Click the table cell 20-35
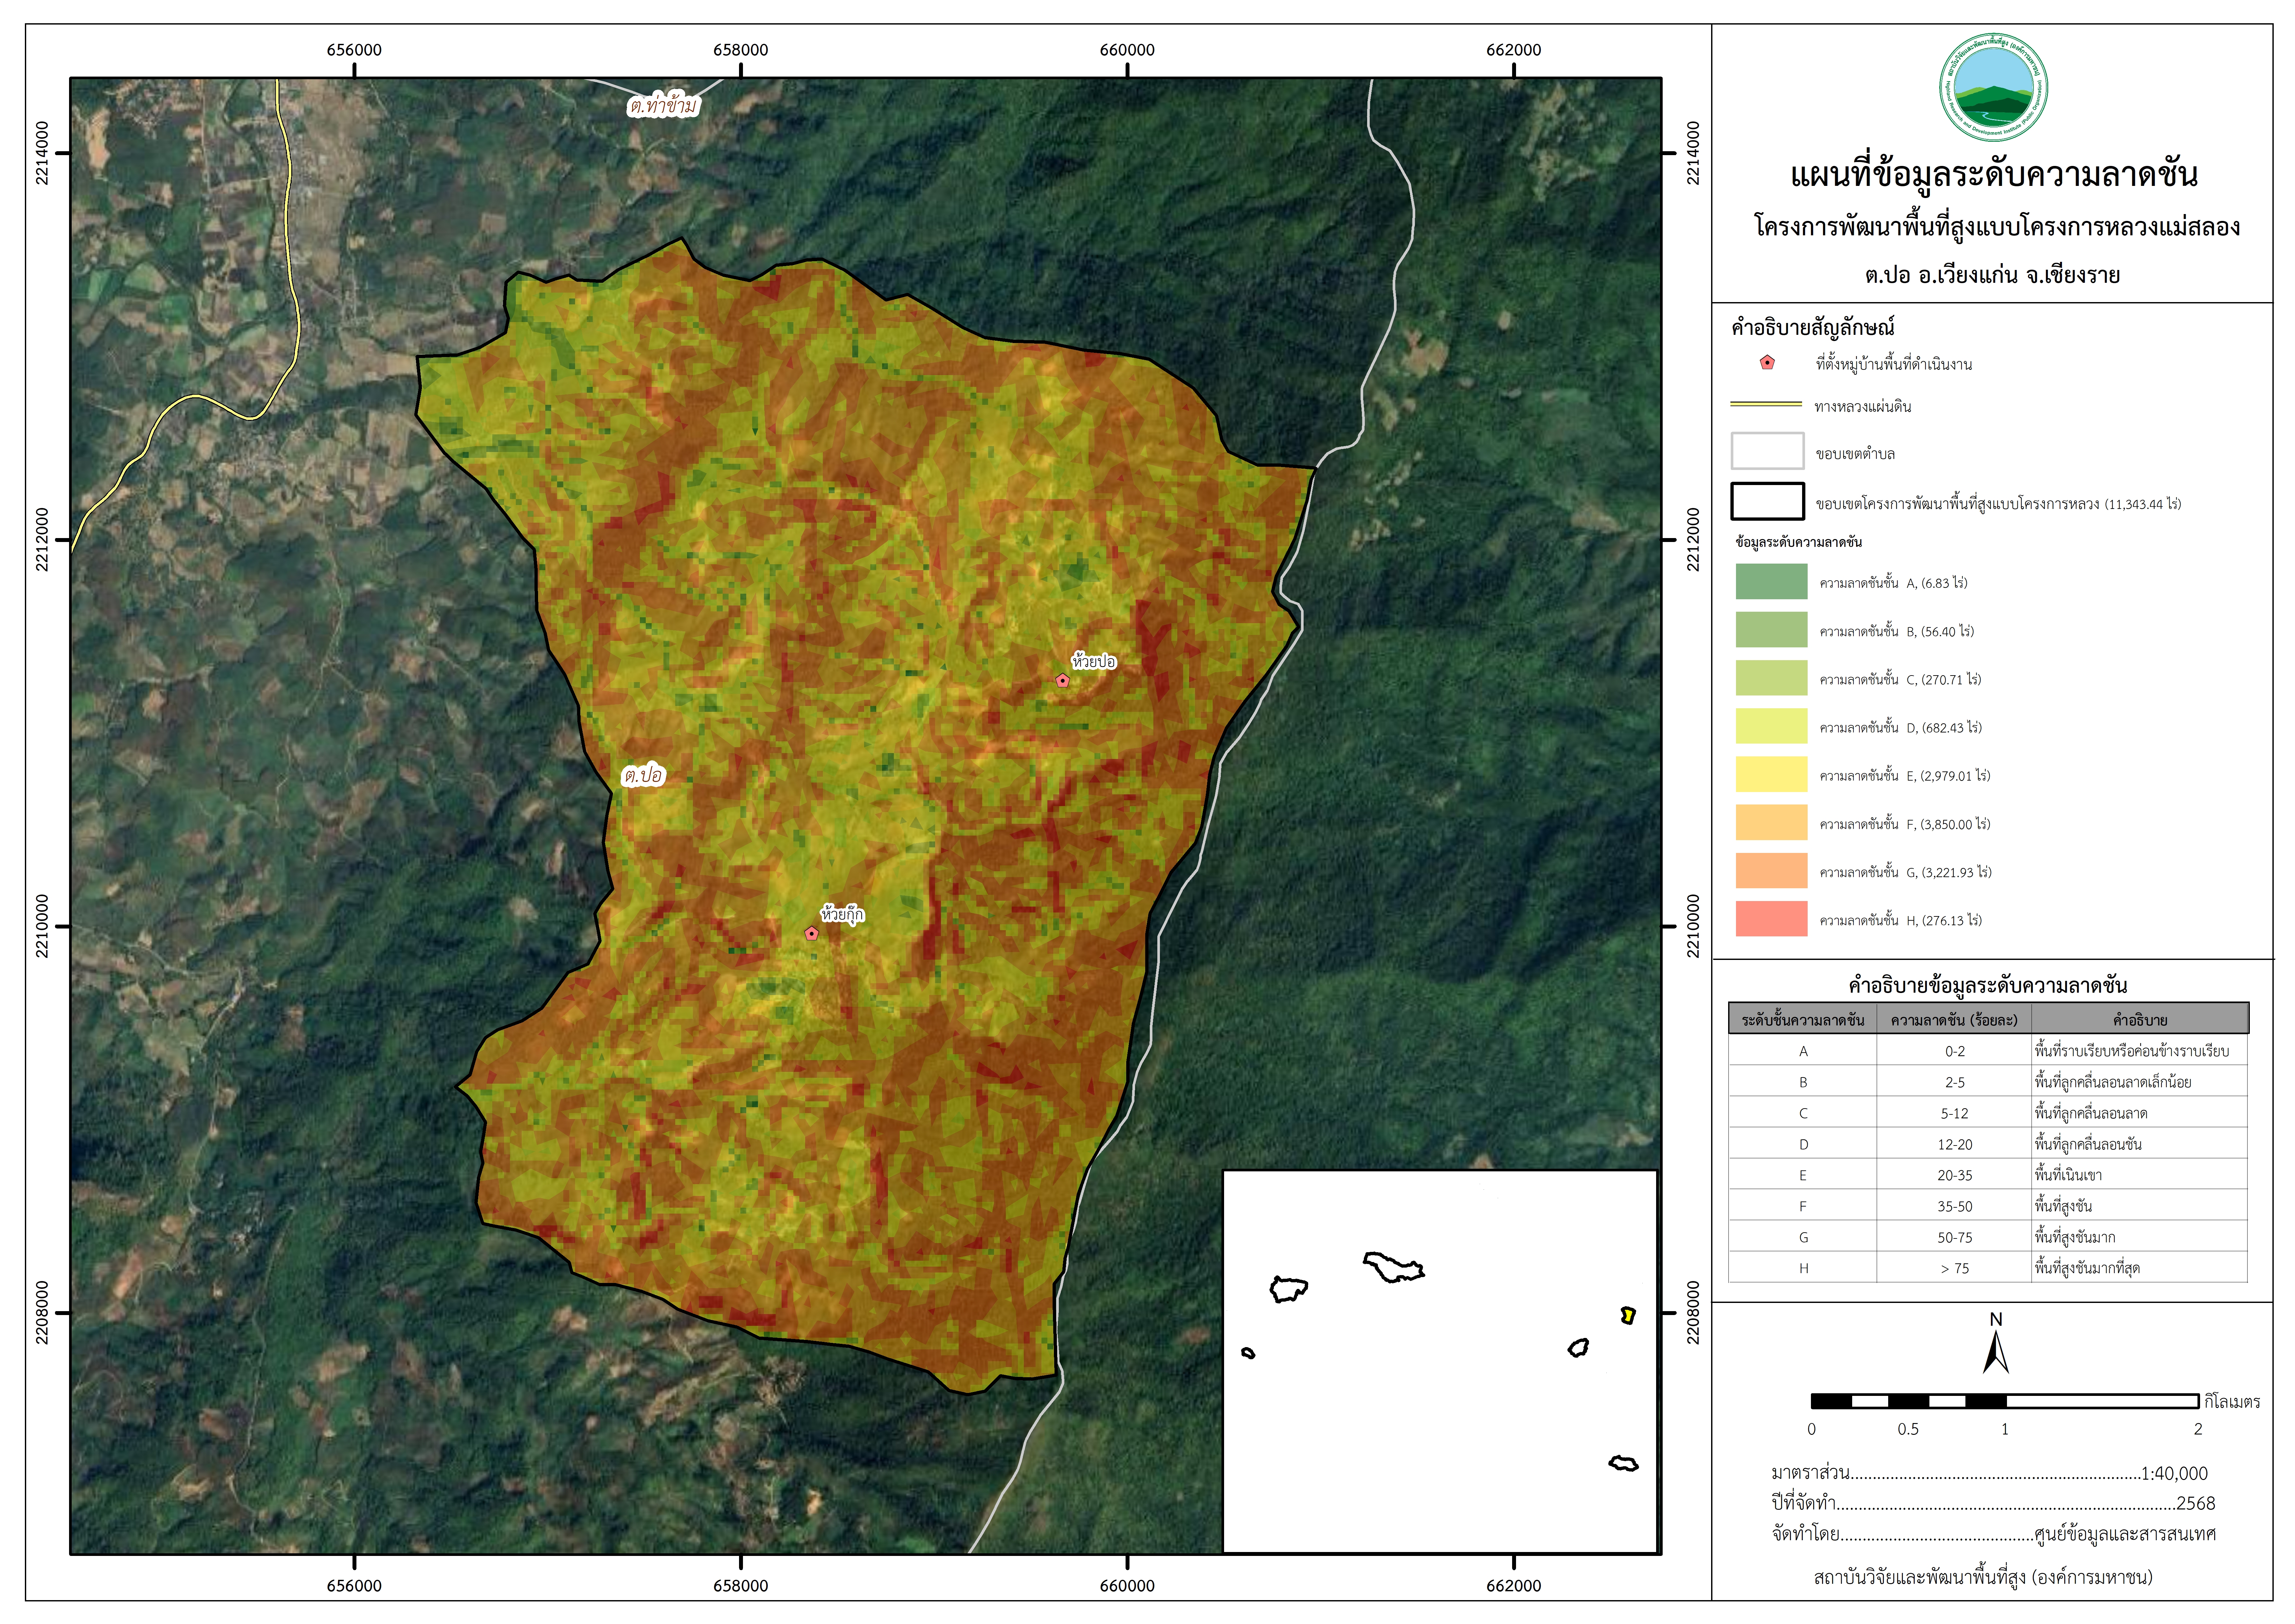Image resolution: width=2295 pixels, height=1624 pixels. [x=1955, y=1175]
